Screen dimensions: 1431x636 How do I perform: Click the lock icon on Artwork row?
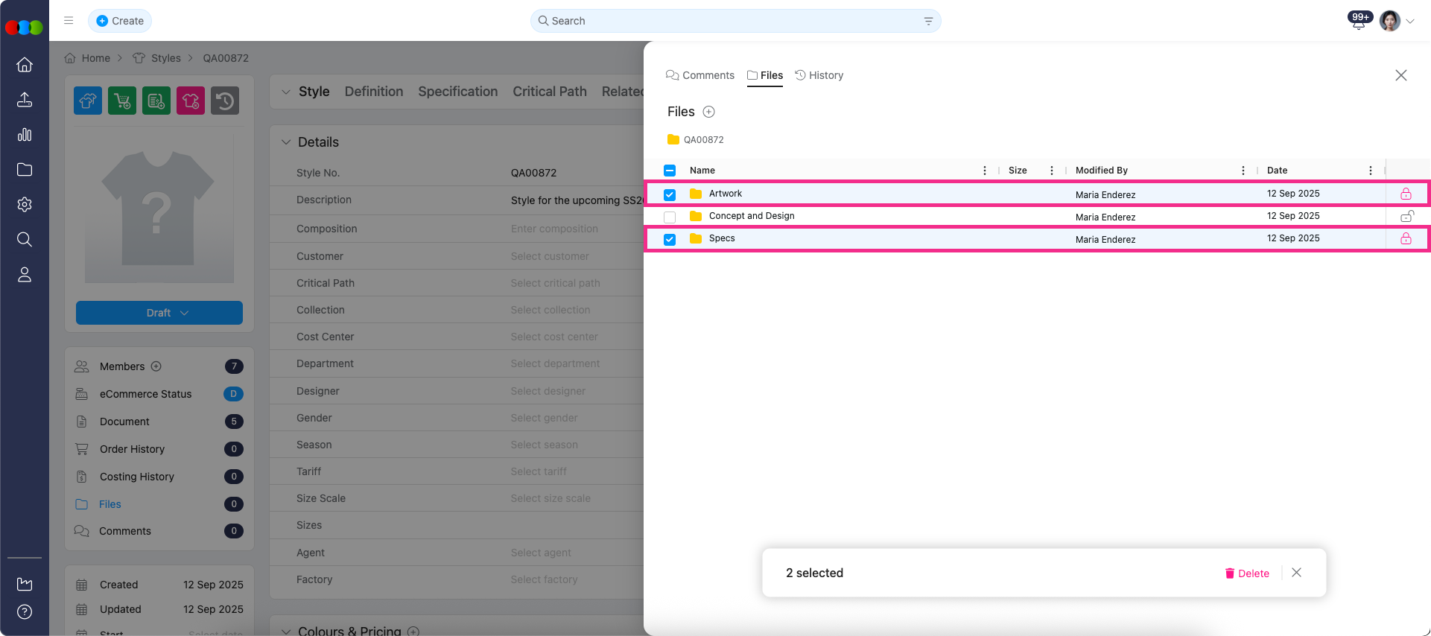click(x=1406, y=194)
